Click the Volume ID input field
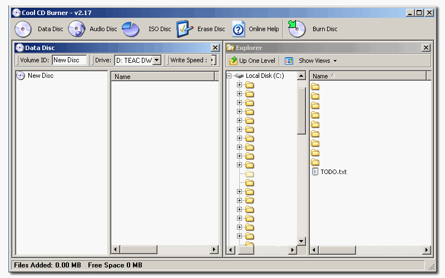 pyautogui.click(x=70, y=60)
